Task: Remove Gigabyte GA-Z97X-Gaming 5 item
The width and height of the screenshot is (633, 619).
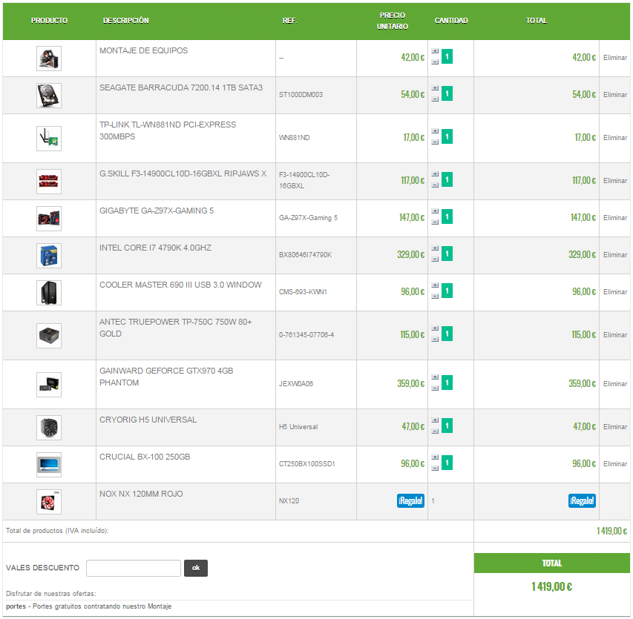Action: [615, 218]
